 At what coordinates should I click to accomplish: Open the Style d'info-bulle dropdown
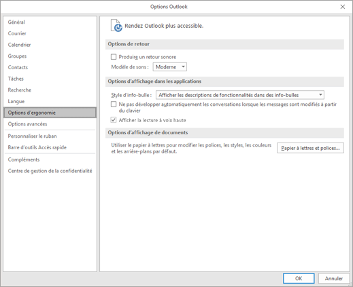tap(240, 95)
